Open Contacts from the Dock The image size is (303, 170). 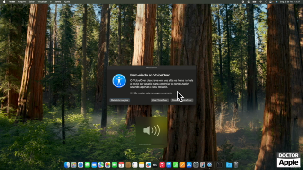click(128, 165)
